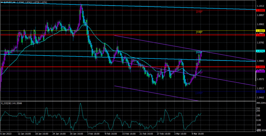266x136 pixels.
Task: Click the 1.0572 value on price scale
Action: 260,79
